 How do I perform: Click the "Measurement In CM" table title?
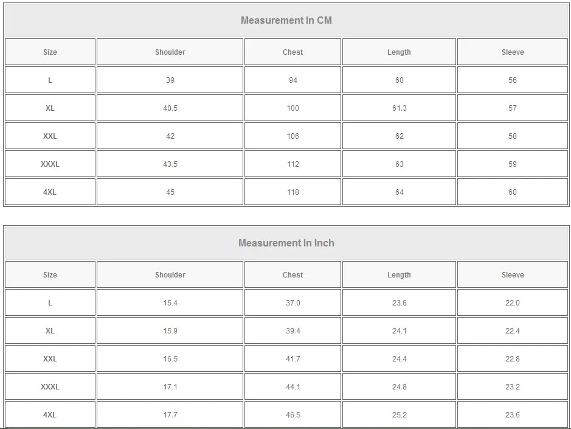tap(286, 20)
